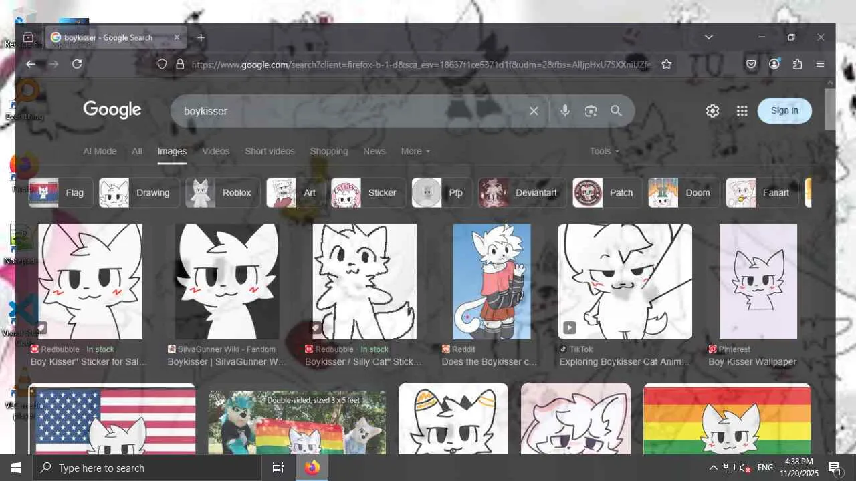This screenshot has height=481, width=856.
Task: Switch to the News tab
Action: coord(374,151)
